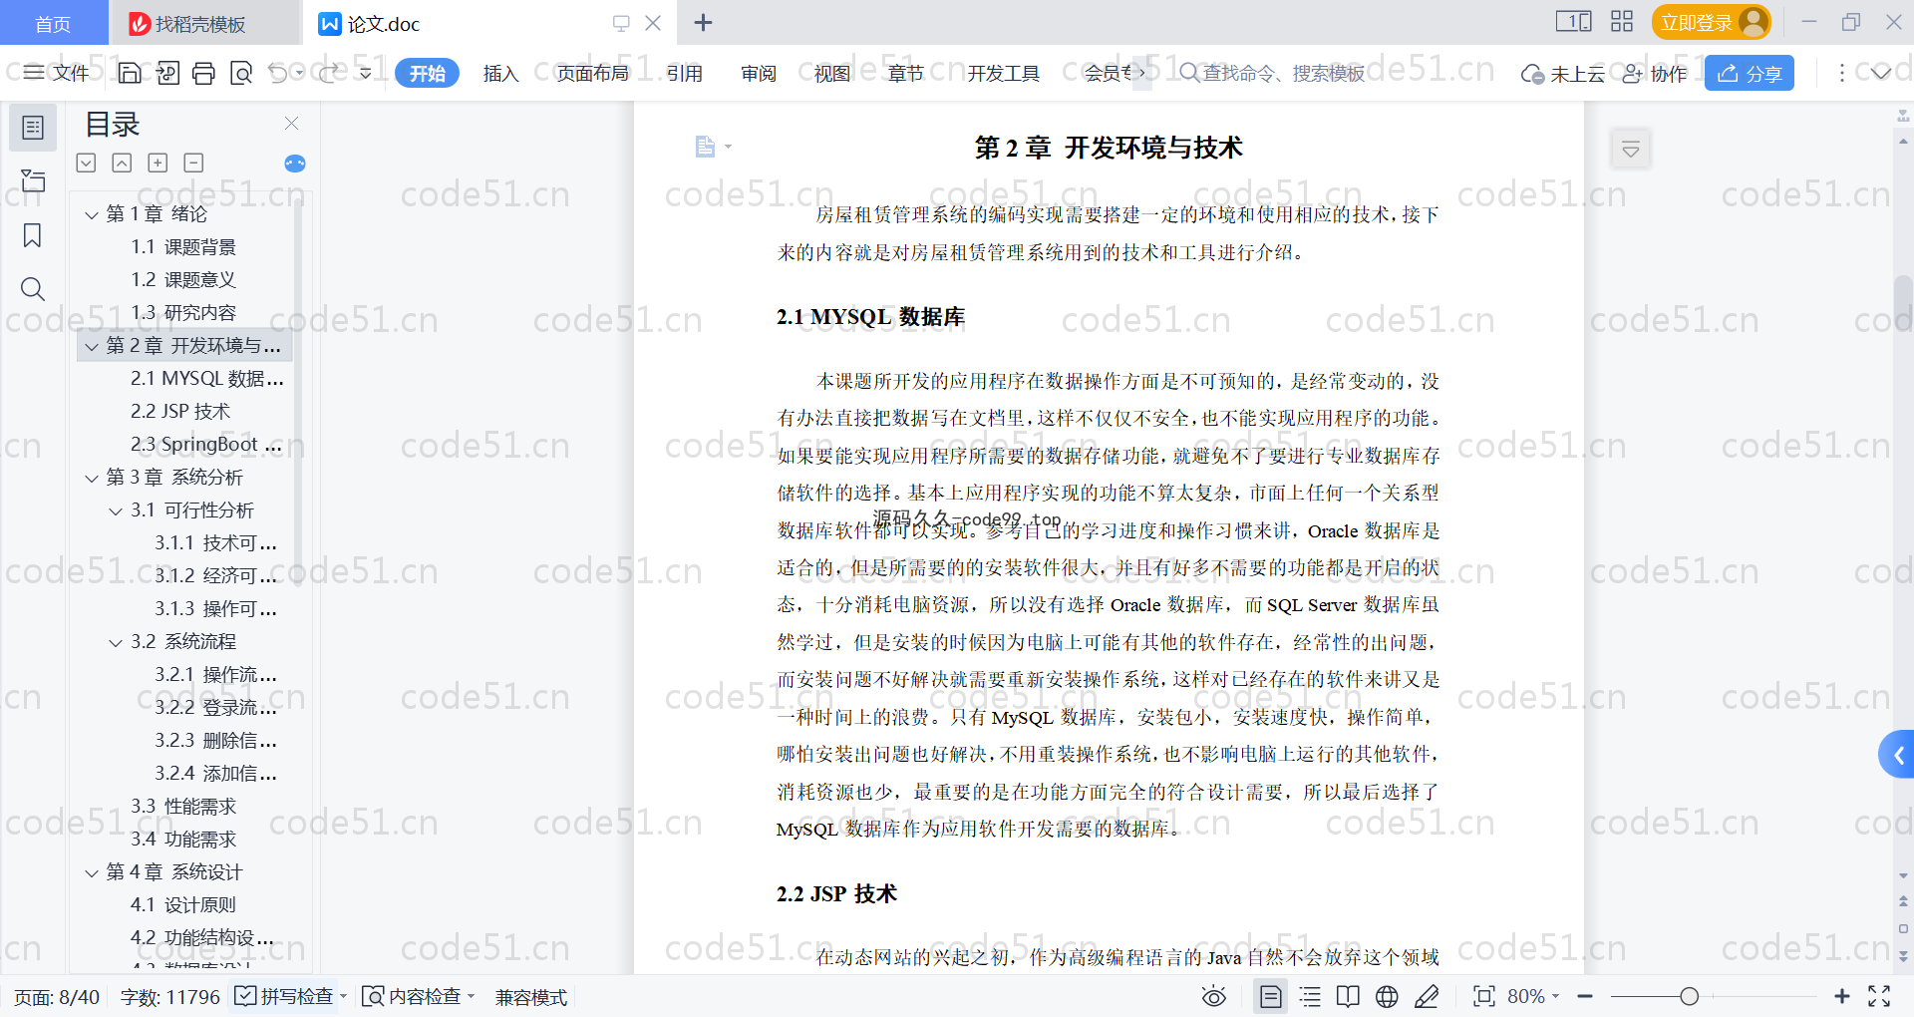
Task: Click the 立即登录 login button
Action: (x=1711, y=22)
